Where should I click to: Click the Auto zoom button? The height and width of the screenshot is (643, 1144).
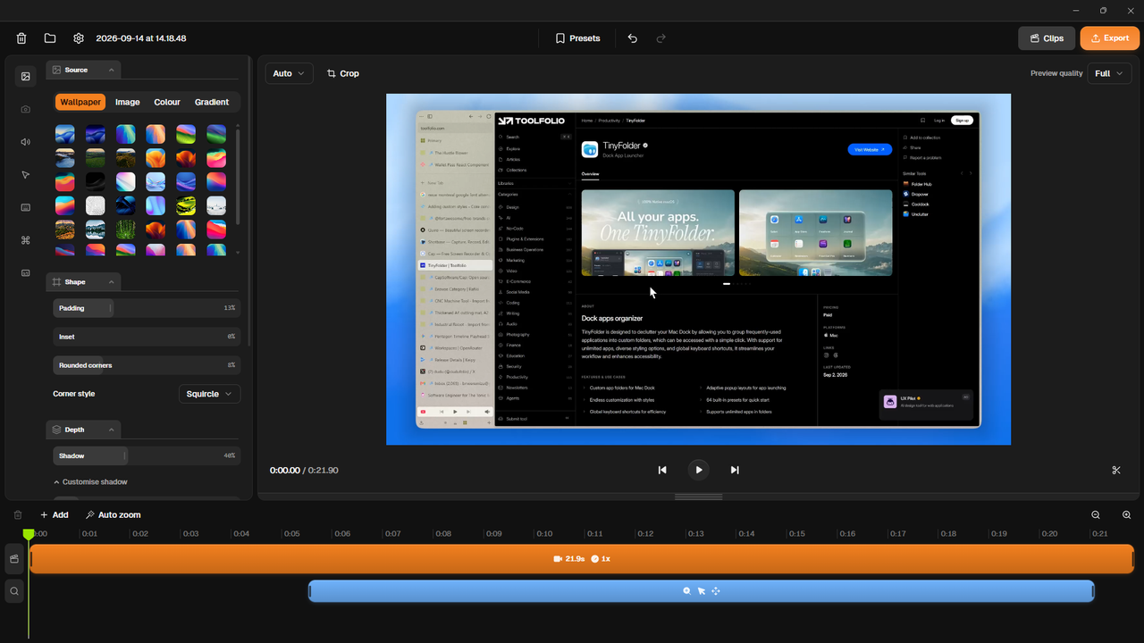(113, 514)
